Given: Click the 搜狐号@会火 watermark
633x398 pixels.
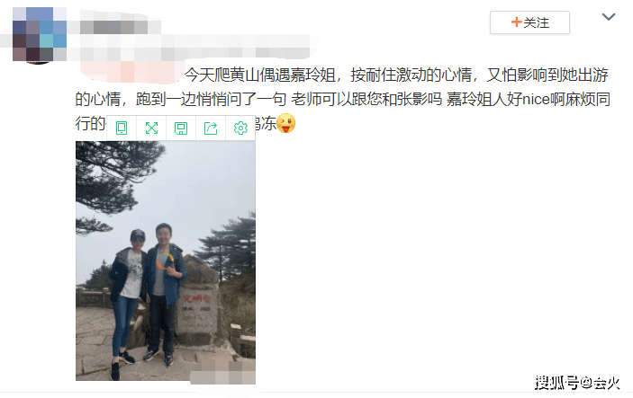Looking at the screenshot, I should (x=577, y=383).
